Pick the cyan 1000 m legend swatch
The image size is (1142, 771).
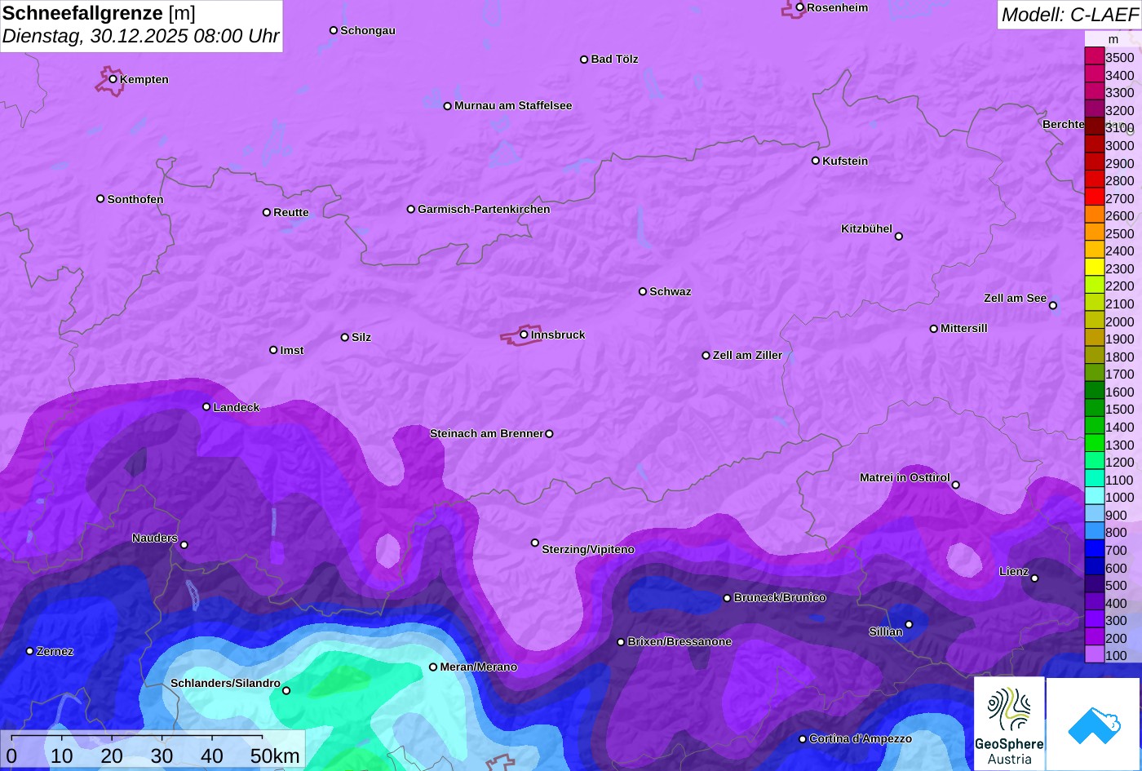[1094, 496]
